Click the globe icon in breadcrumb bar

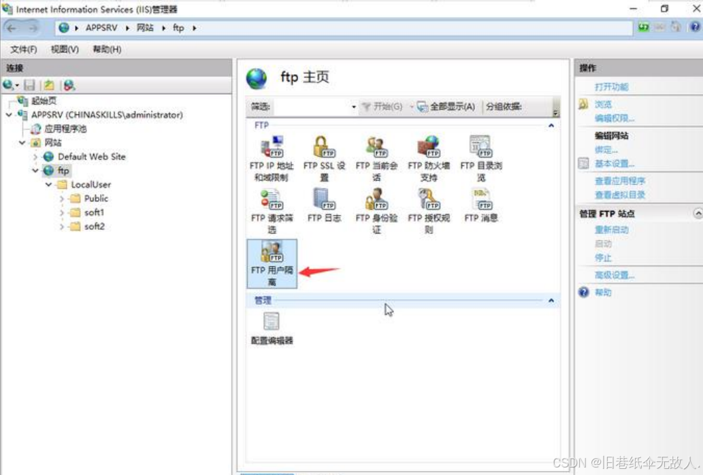[64, 28]
